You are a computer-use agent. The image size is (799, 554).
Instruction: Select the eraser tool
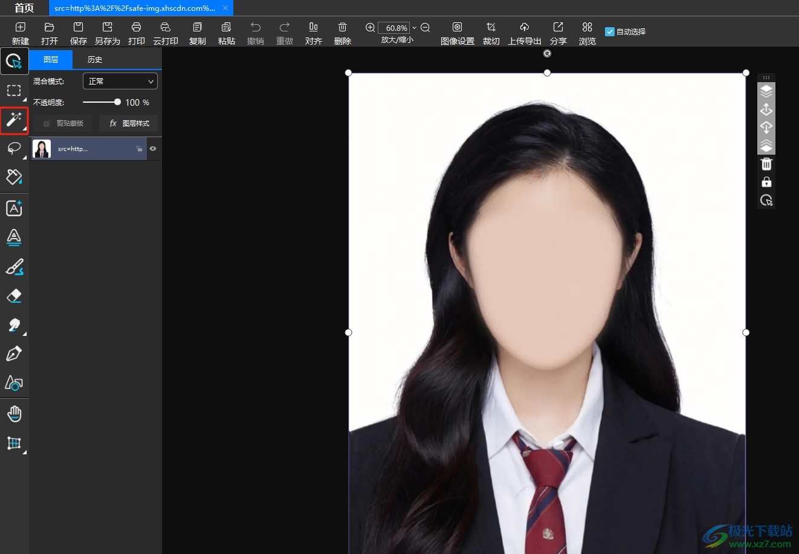14,295
